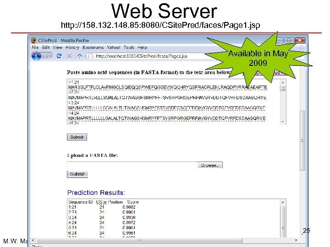Open the Tools menu

129,48
